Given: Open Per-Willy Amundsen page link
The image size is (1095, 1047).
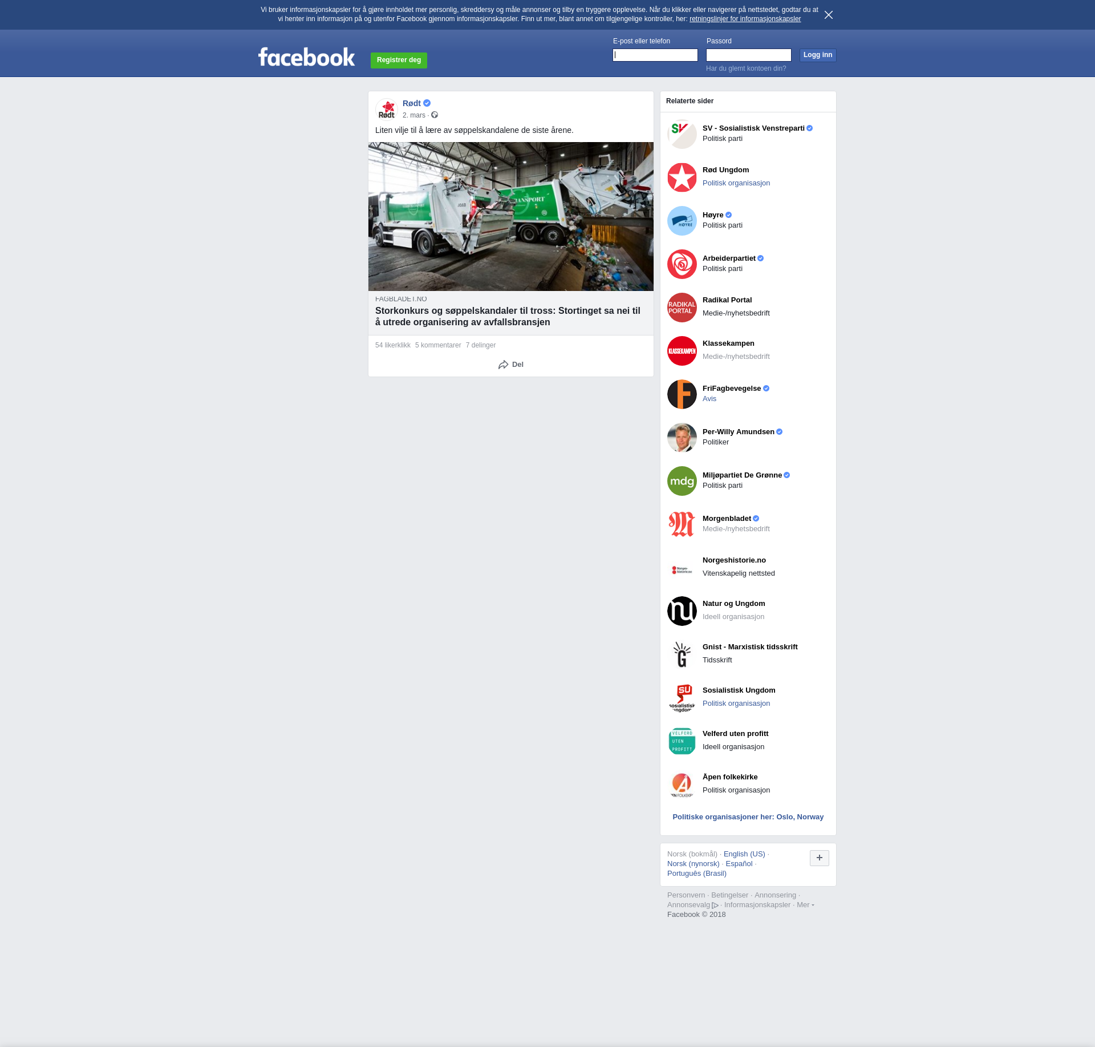Looking at the screenshot, I should [x=739, y=432].
